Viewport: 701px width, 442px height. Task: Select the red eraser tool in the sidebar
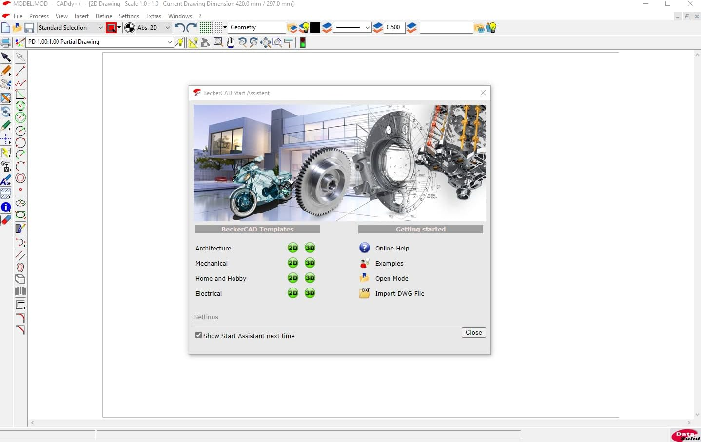coord(5,220)
